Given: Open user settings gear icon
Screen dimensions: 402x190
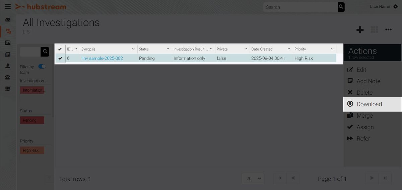Looking at the screenshot, I should coord(396,7).
